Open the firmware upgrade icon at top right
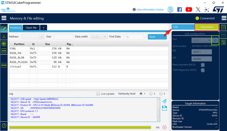This screenshot has width=227, height=131. pyautogui.click(x=223, y=27)
